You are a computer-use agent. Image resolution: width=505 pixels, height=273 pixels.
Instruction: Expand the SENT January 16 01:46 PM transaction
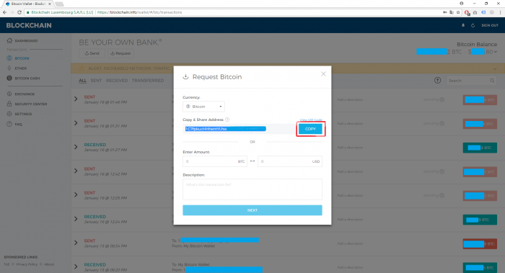[x=76, y=99]
